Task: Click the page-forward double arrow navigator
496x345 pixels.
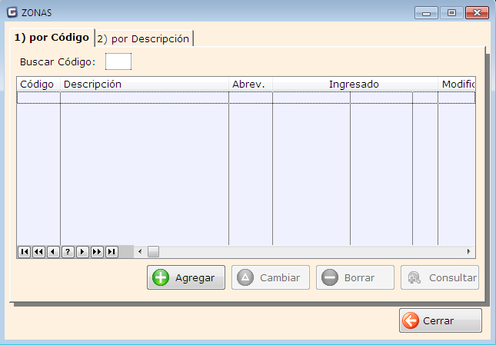Action: [x=97, y=251]
